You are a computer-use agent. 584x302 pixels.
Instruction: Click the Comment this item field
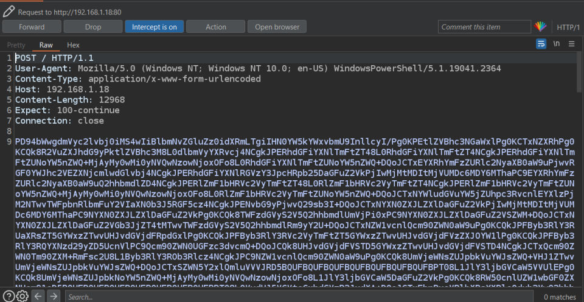click(484, 27)
